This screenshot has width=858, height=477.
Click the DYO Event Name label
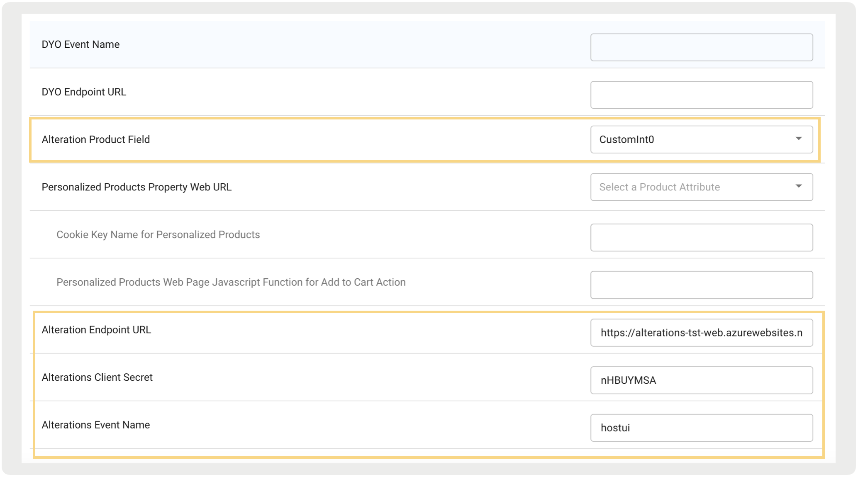pos(80,44)
